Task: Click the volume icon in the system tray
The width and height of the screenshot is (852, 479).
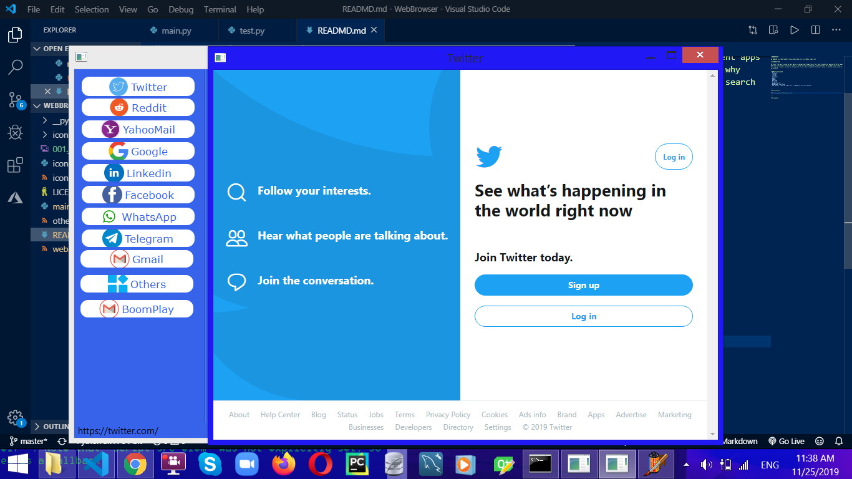Action: (x=706, y=465)
